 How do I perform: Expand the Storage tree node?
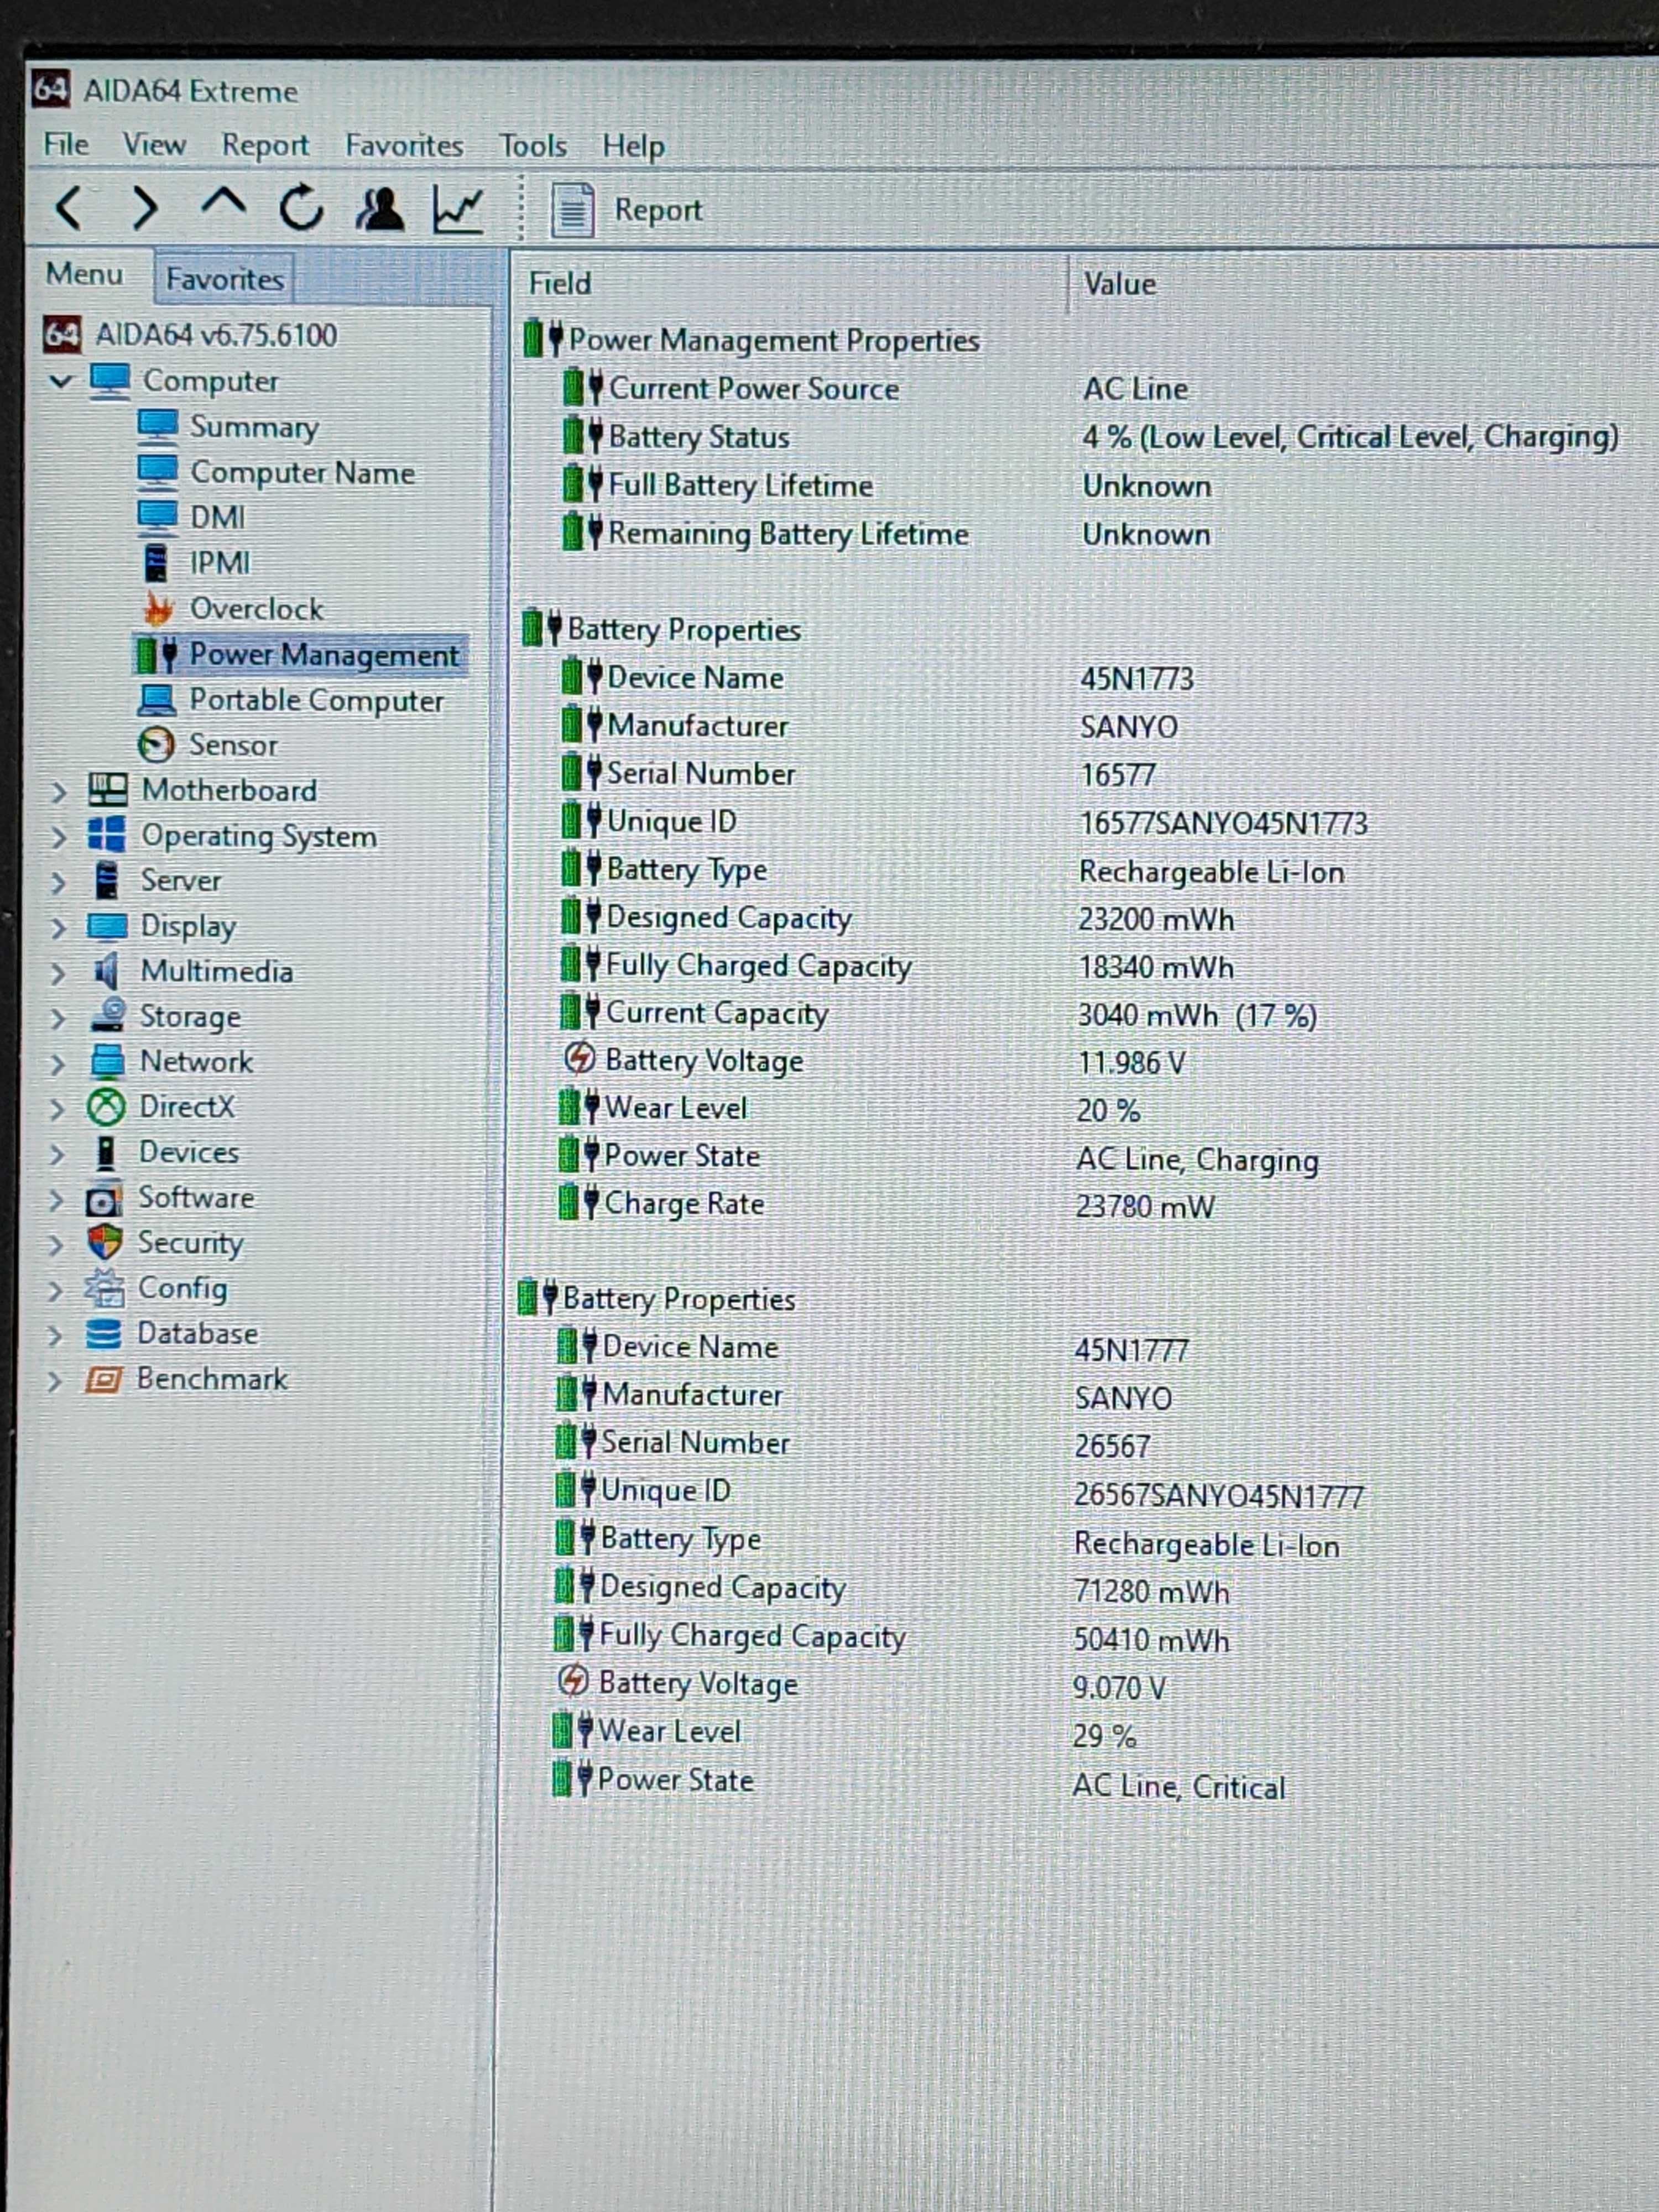pyautogui.click(x=57, y=1018)
